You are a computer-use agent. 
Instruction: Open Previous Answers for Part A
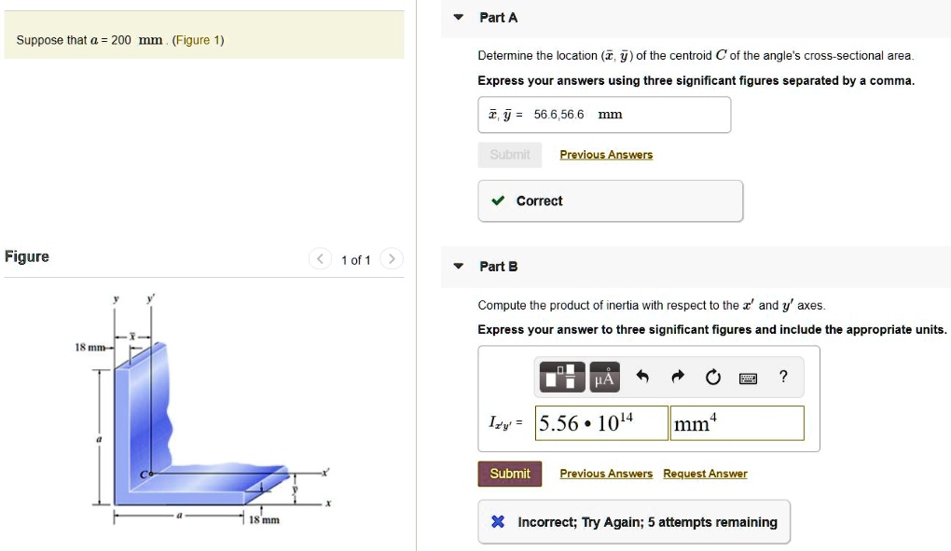[606, 154]
